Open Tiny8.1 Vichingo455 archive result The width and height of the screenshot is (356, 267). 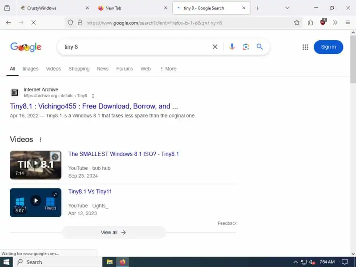94,106
